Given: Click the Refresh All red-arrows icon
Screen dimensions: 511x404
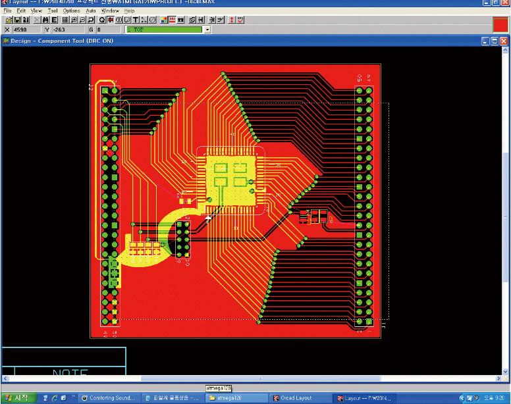Looking at the screenshot, I should click(232, 20).
